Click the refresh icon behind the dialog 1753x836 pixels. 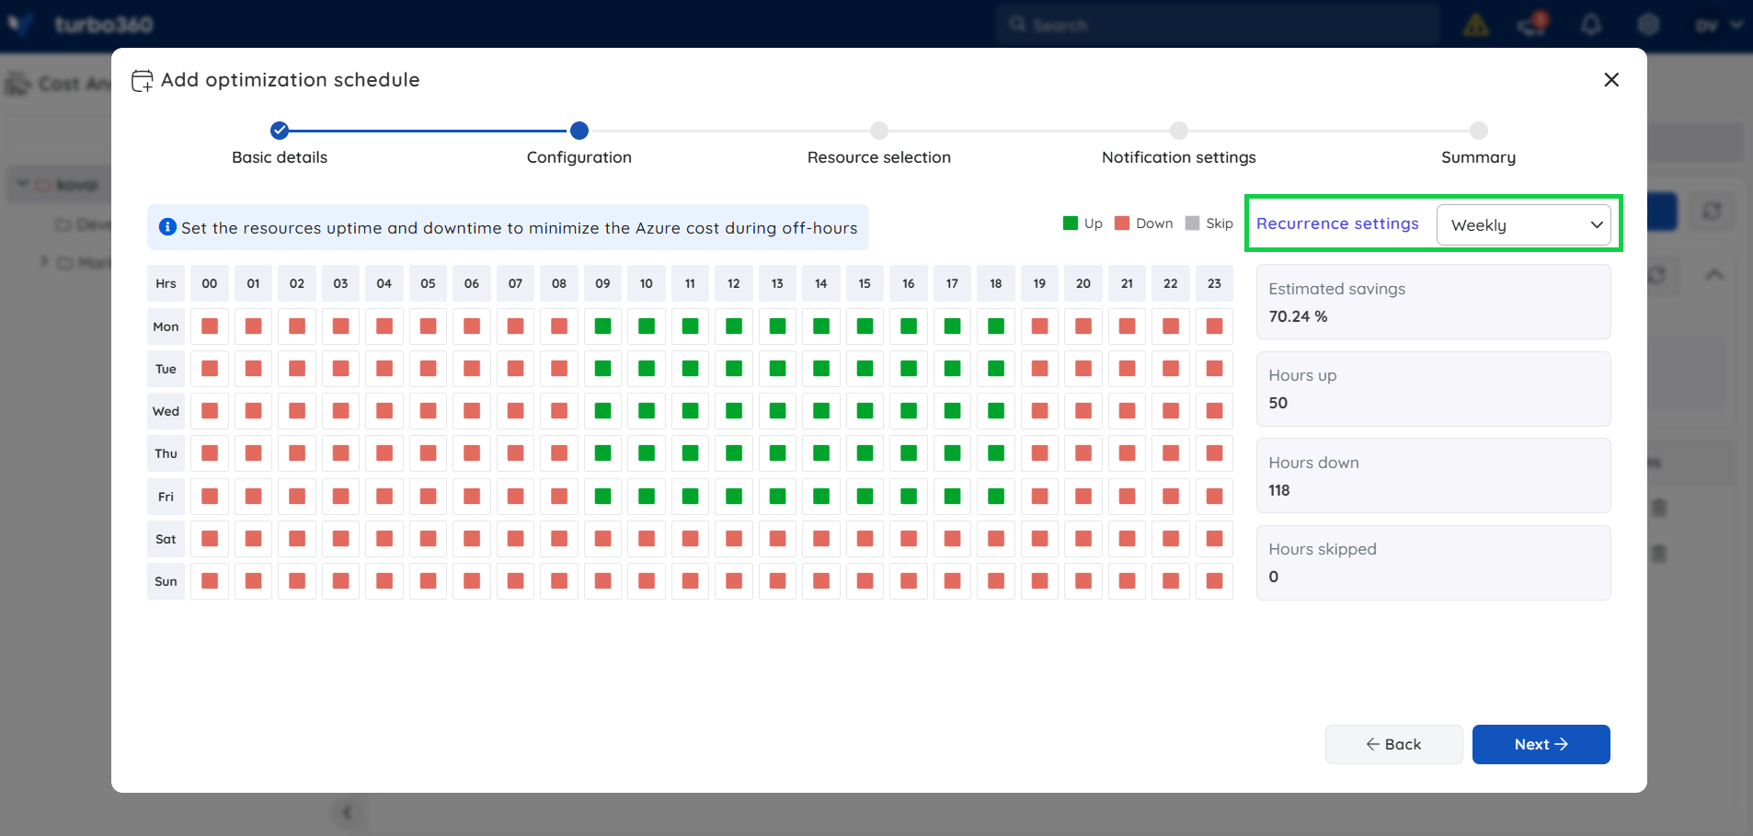pos(1712,212)
